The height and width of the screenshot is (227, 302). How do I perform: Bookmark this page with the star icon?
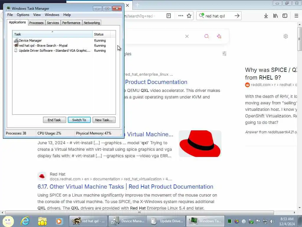tap(189, 16)
